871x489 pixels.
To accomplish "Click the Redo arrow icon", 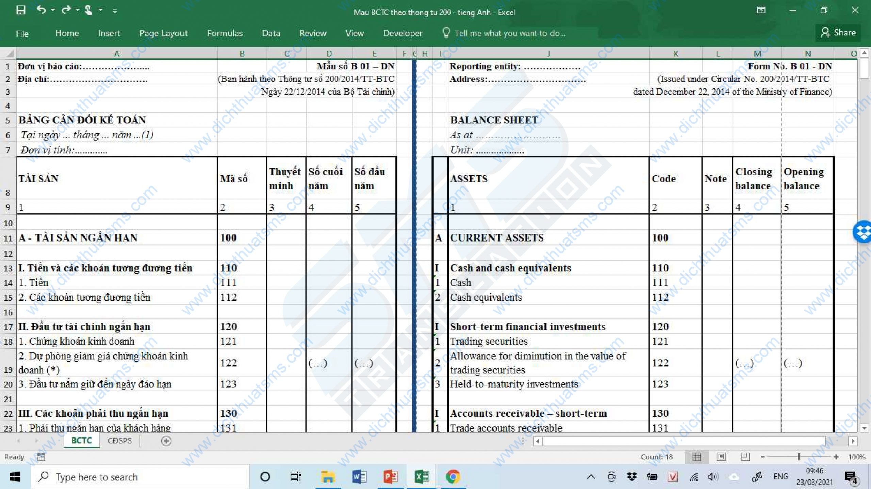I will (66, 10).
